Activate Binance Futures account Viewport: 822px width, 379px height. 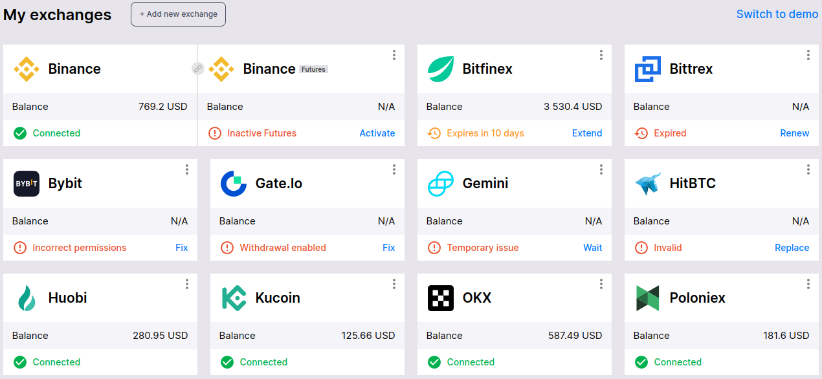point(377,133)
